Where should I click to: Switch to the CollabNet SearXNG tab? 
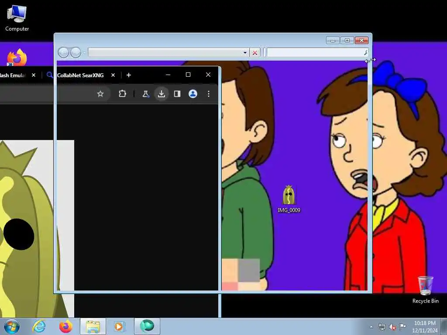pyautogui.click(x=80, y=75)
